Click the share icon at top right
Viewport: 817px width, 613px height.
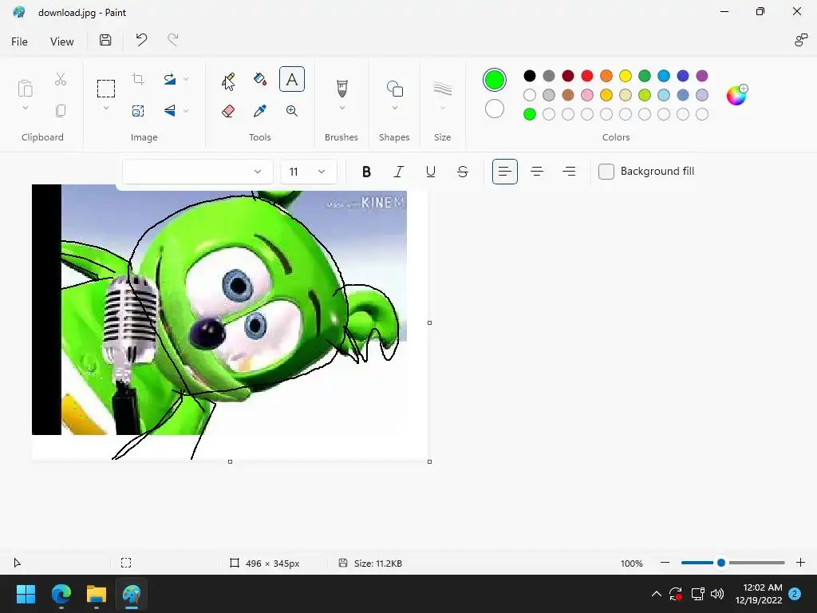click(800, 40)
